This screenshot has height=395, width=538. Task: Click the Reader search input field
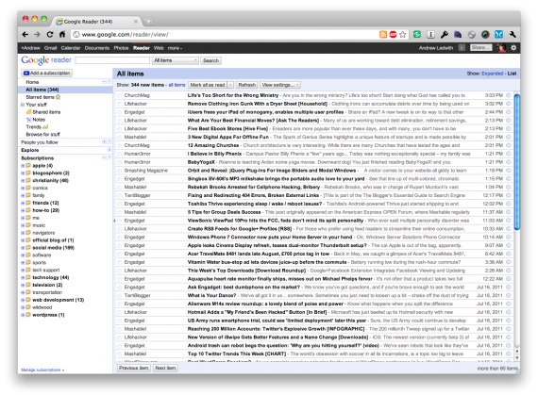coord(112,60)
